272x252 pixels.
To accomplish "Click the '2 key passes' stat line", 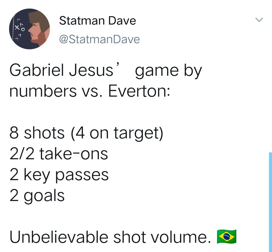I will (x=59, y=175).
